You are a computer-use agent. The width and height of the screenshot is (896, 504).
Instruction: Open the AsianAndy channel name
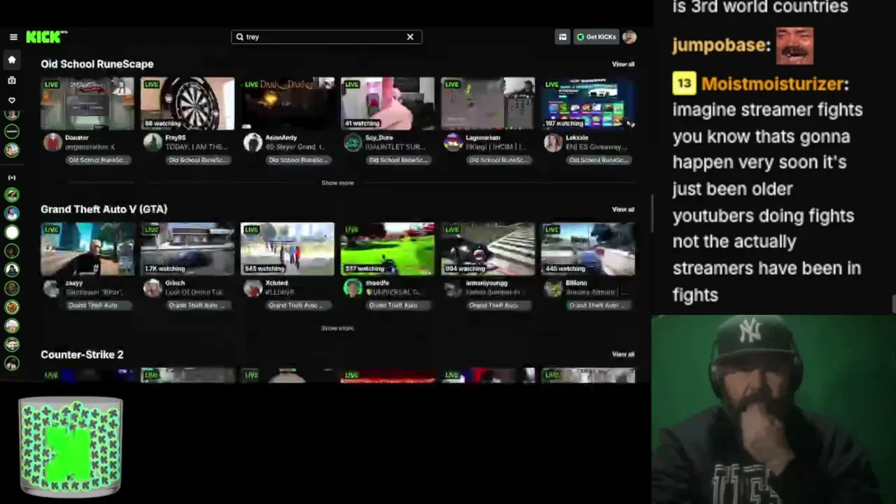pos(281,138)
